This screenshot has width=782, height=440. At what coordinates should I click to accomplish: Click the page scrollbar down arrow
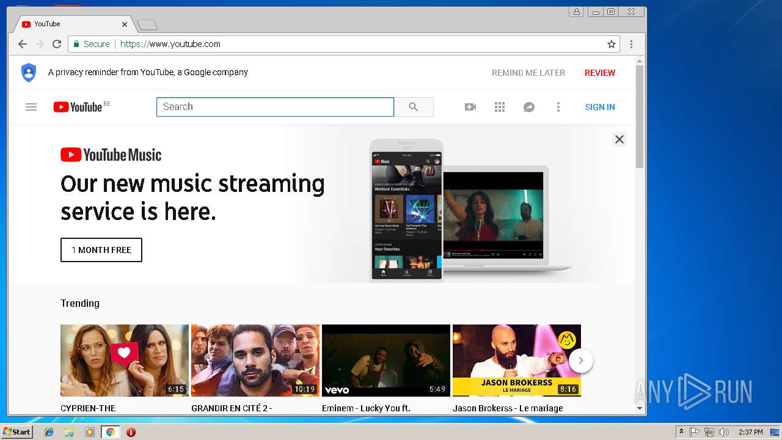coord(640,408)
